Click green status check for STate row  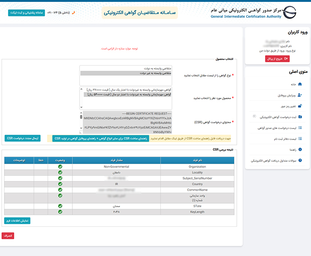60,206
